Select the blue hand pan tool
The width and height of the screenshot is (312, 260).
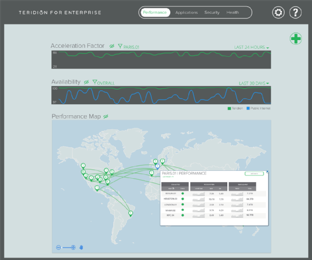pyautogui.click(x=81, y=248)
